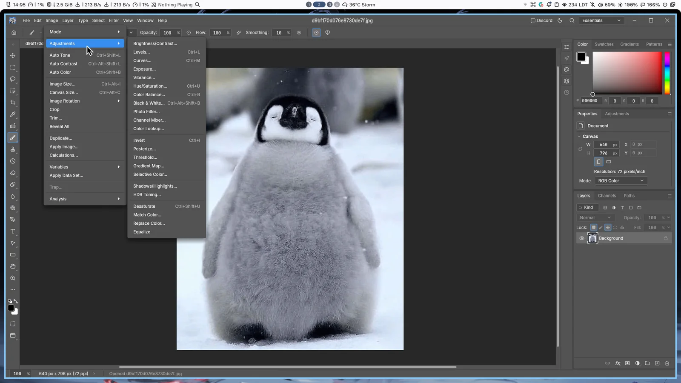Click the hue spectrum slider

coord(667,73)
